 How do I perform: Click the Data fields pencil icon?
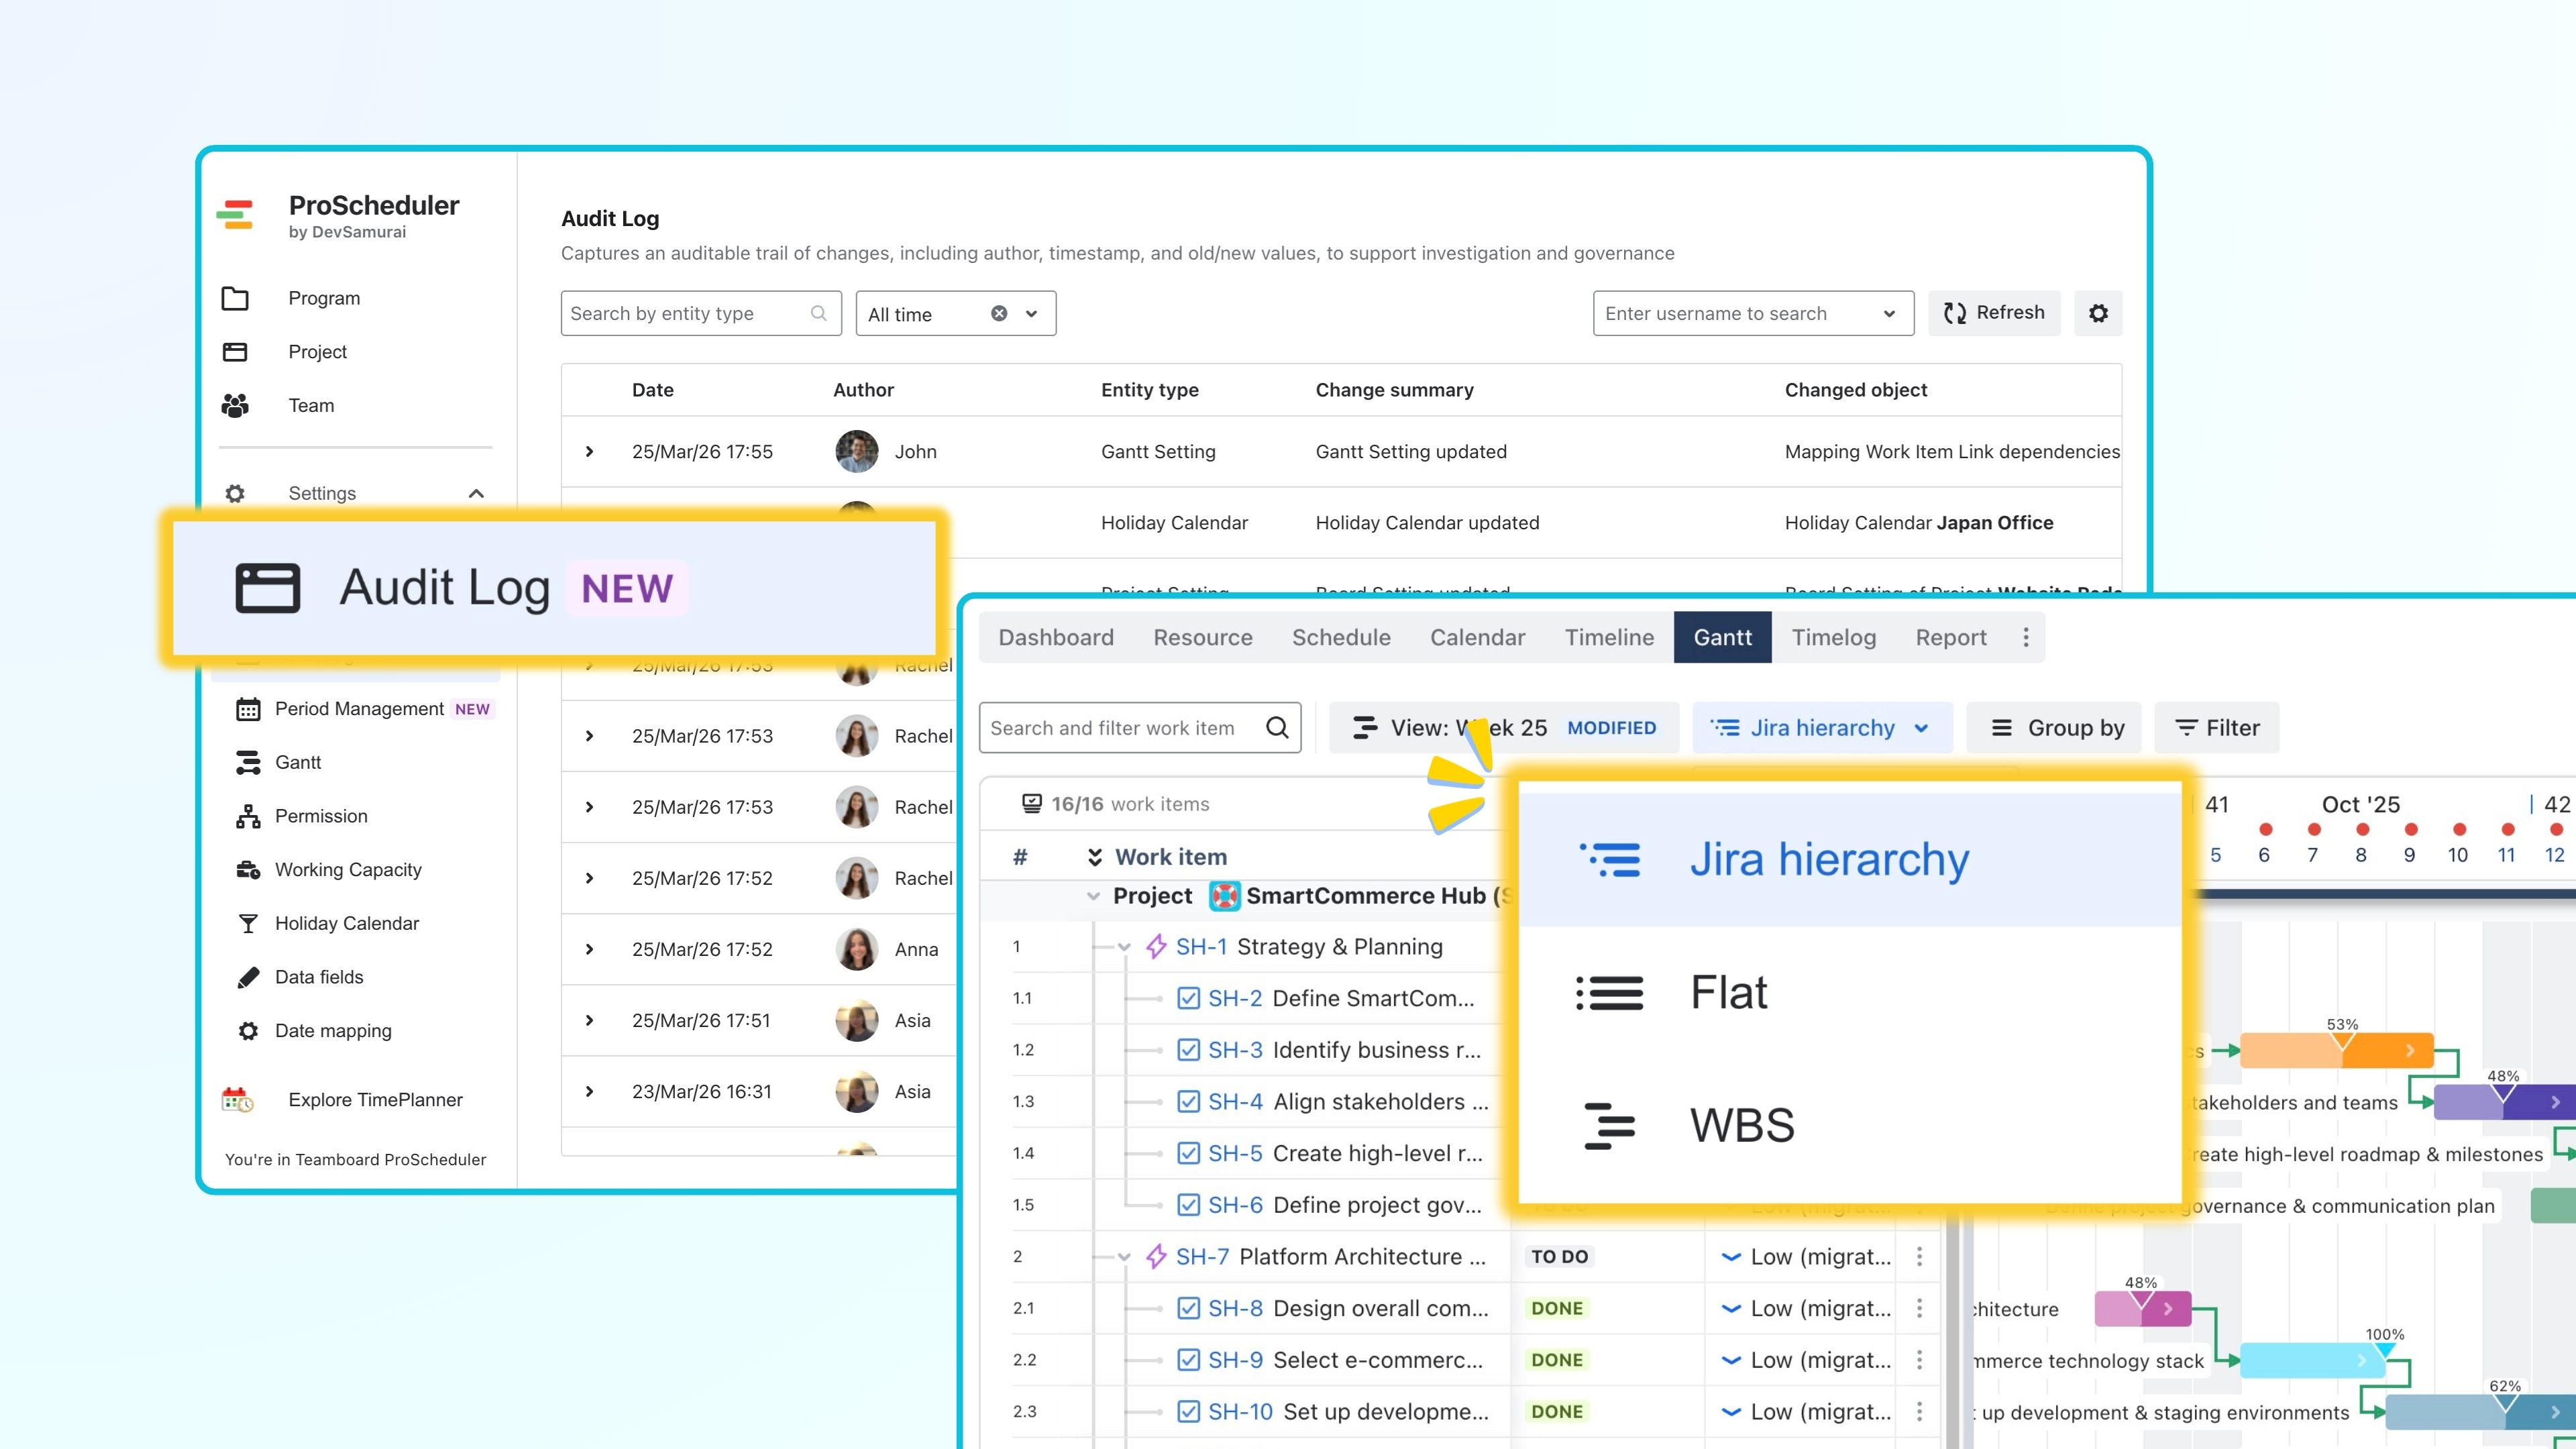click(x=248, y=977)
